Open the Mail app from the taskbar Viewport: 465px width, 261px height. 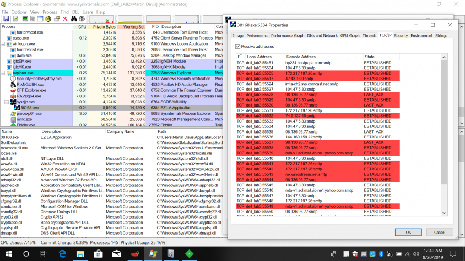117,254
